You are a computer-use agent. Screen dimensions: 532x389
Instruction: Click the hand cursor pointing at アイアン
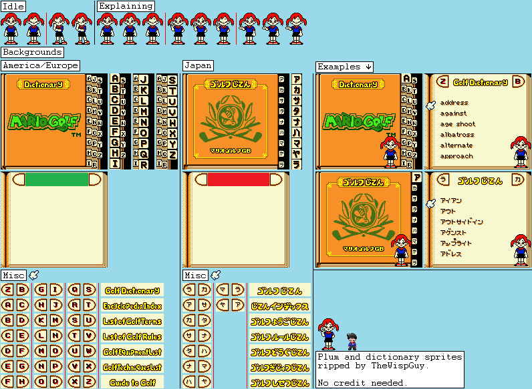tap(431, 204)
